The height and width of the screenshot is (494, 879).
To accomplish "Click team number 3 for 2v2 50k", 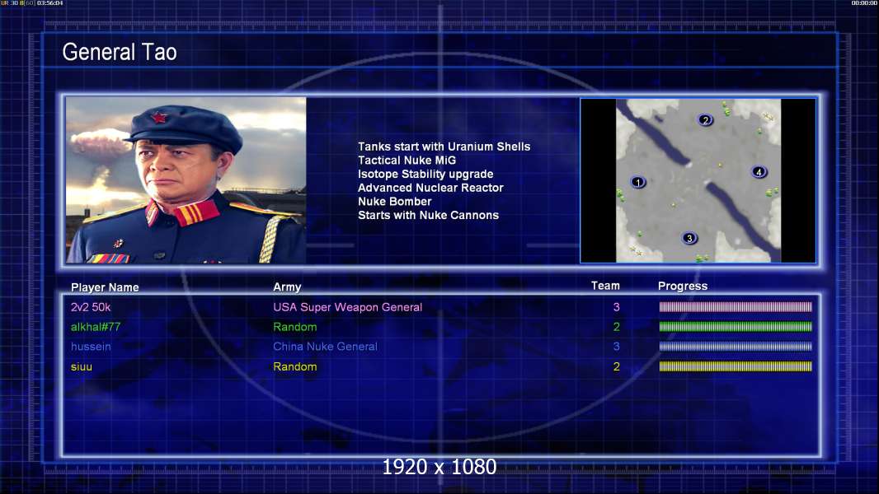I will [x=616, y=307].
